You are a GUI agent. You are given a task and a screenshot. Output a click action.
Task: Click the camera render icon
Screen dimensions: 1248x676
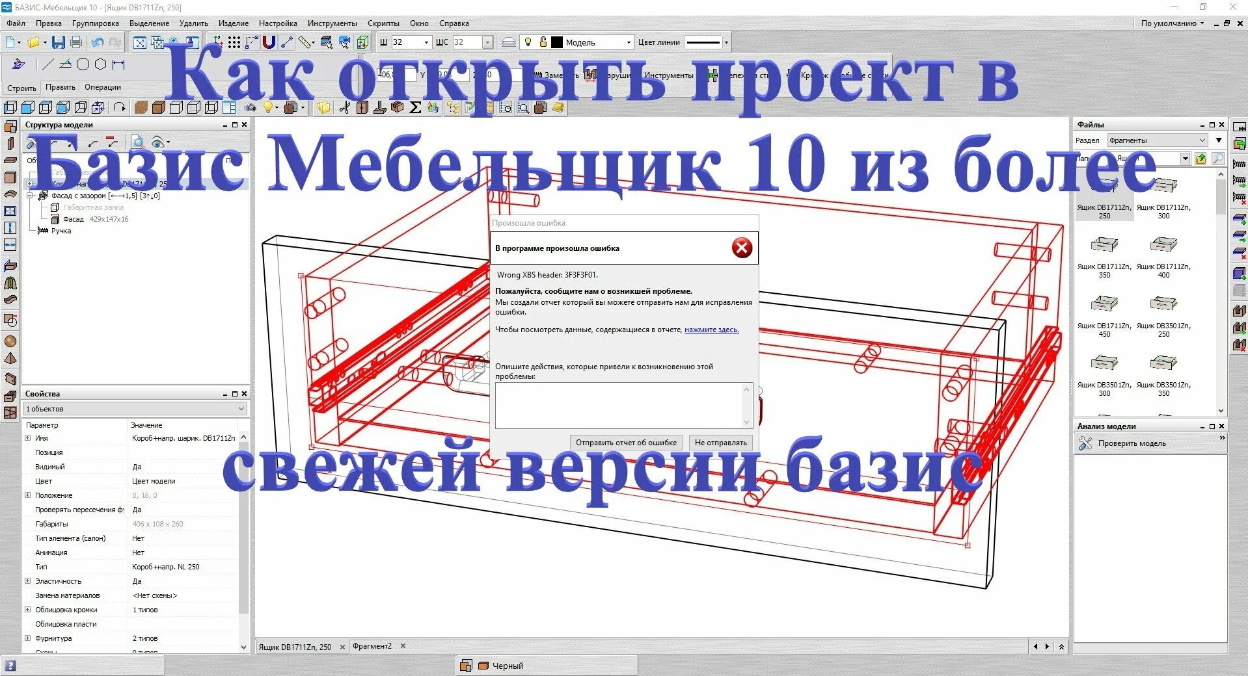[251, 107]
